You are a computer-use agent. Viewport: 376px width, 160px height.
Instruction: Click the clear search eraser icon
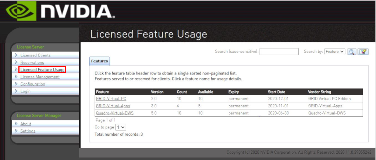point(363,52)
